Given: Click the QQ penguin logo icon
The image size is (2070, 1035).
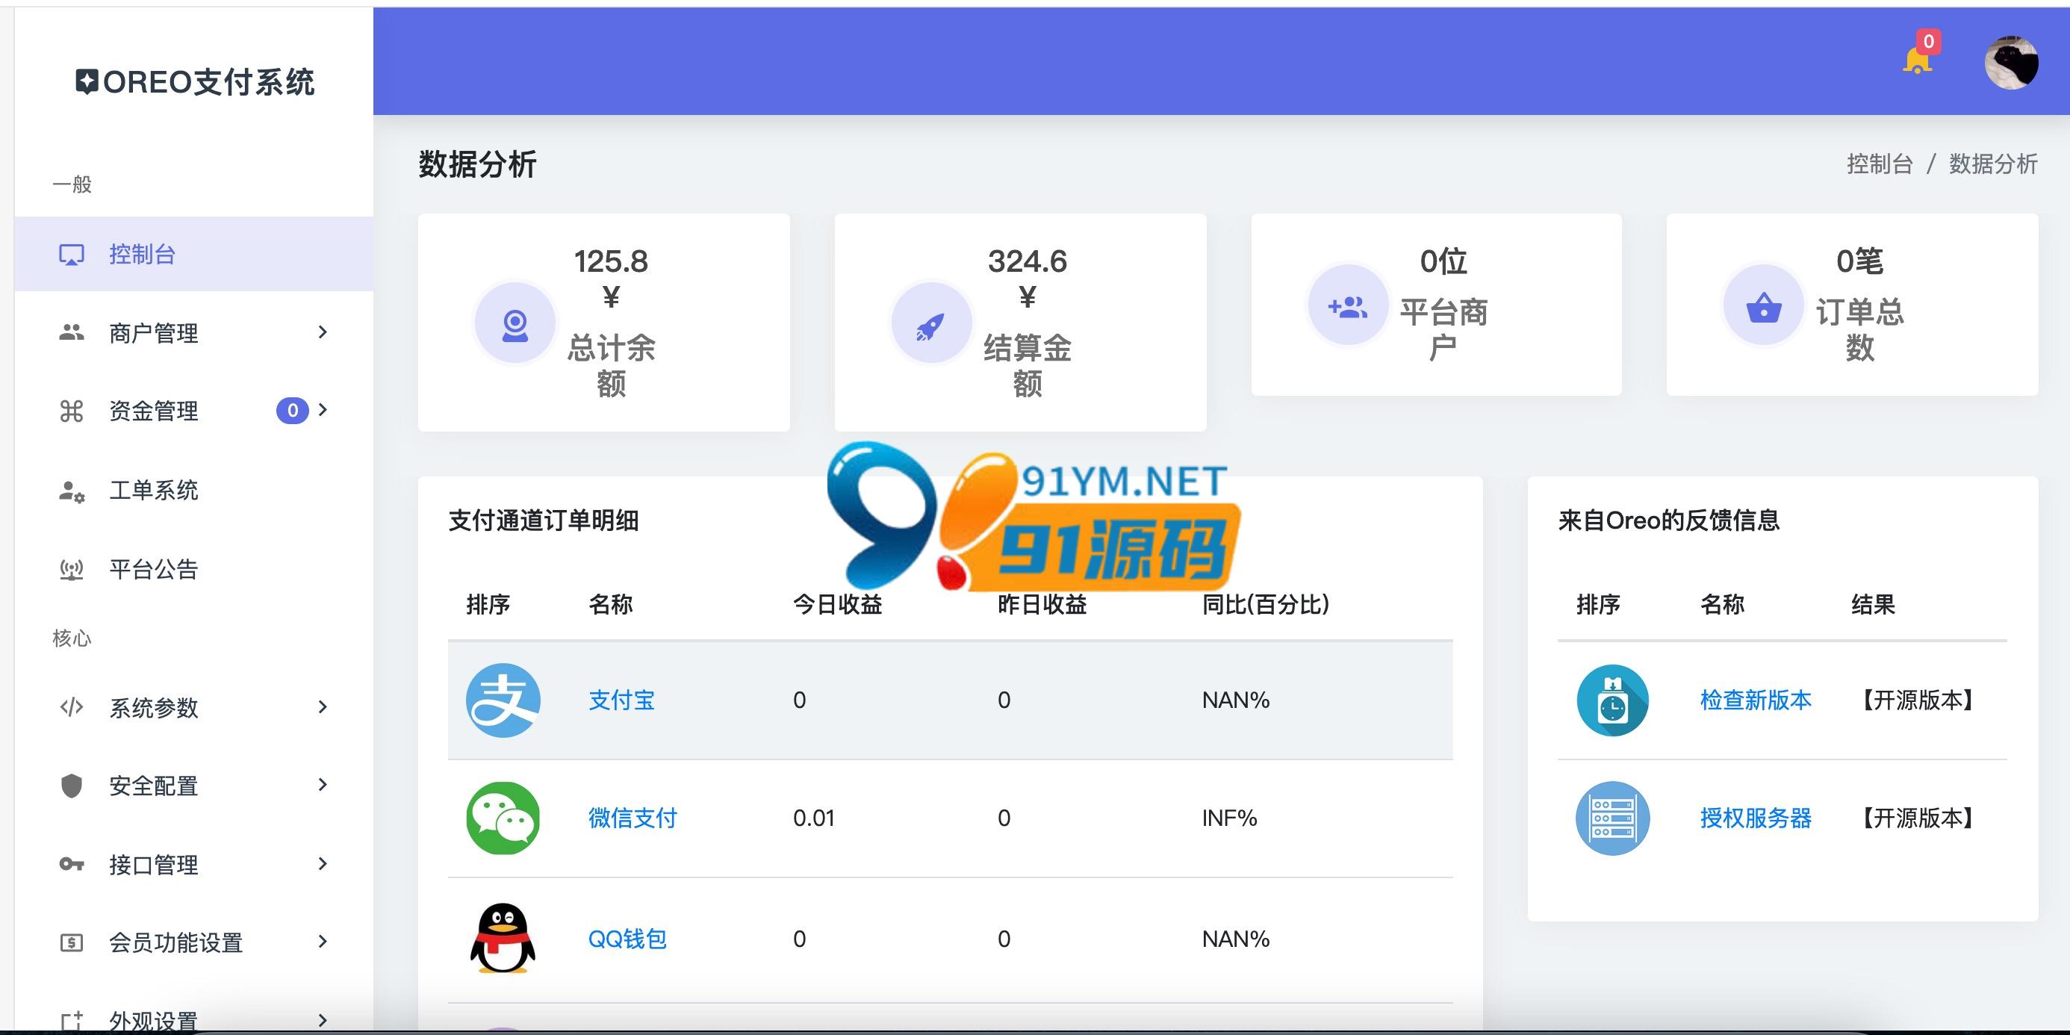Looking at the screenshot, I should (x=503, y=938).
